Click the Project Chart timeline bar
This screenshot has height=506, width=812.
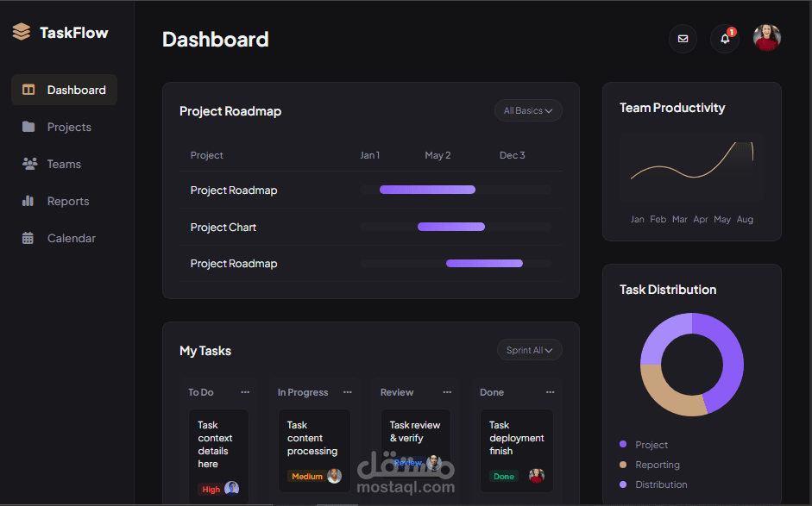click(x=451, y=227)
